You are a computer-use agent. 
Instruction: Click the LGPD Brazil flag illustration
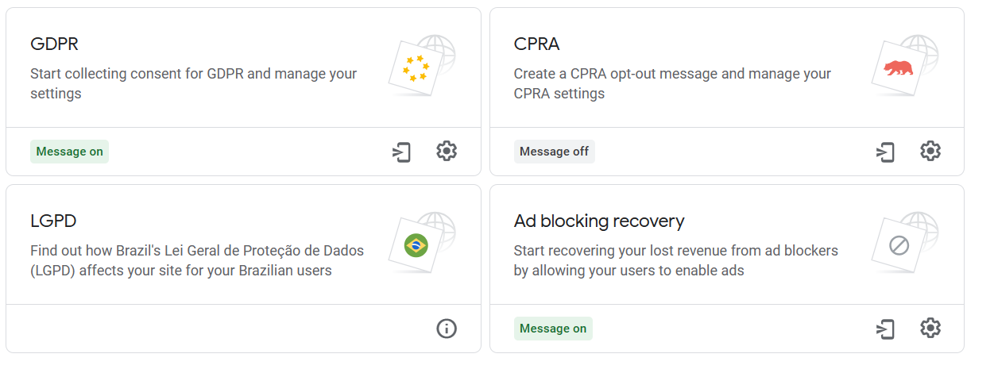(x=422, y=243)
